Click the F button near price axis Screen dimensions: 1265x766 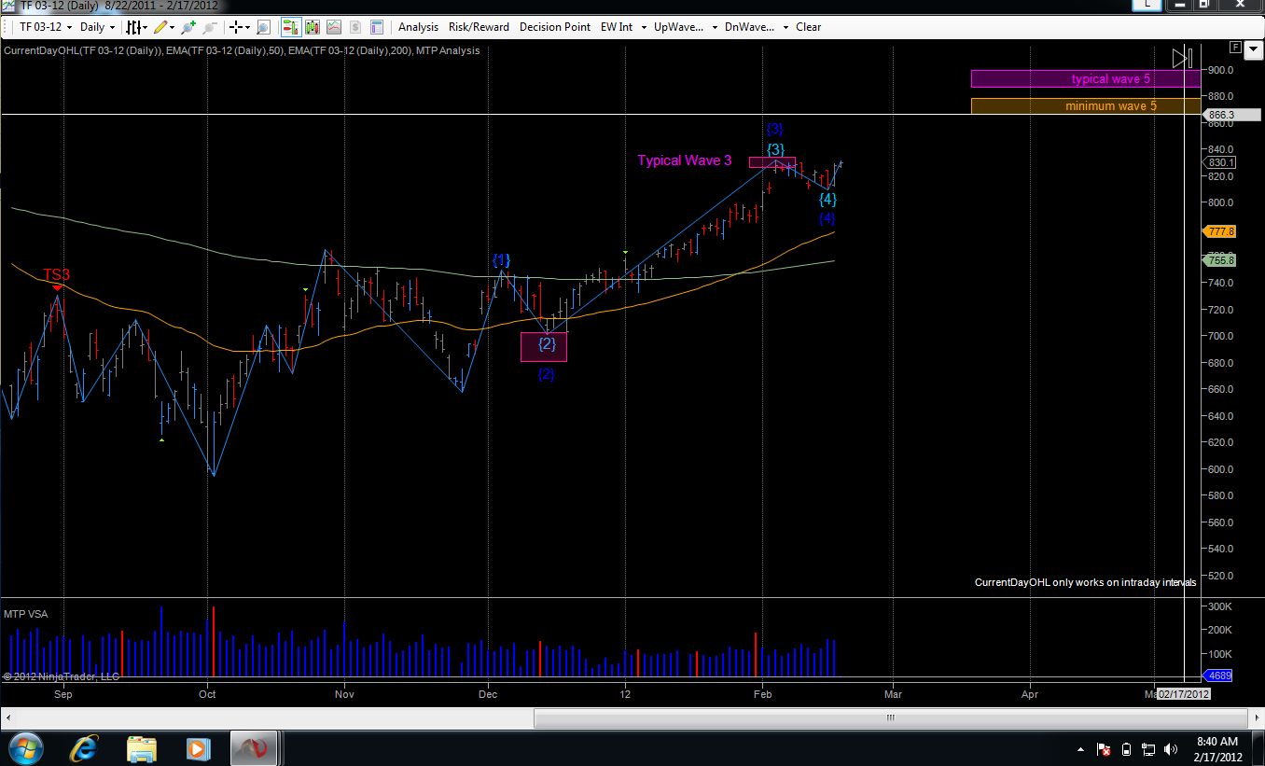1235,47
